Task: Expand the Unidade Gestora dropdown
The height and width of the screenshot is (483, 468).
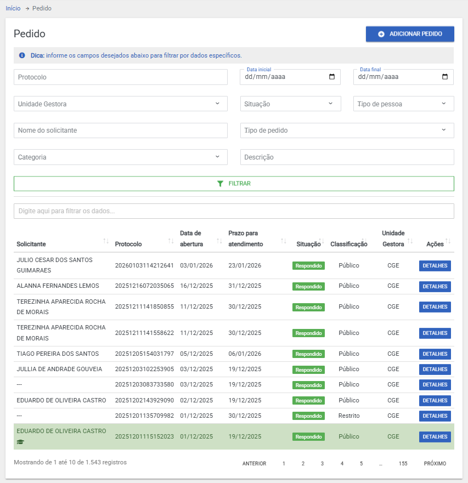Action: pos(217,104)
